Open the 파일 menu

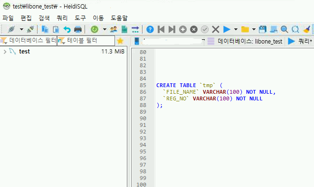[8, 18]
